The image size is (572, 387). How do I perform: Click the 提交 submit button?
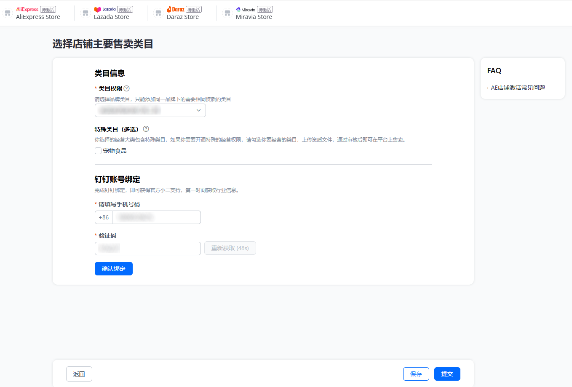pos(447,374)
